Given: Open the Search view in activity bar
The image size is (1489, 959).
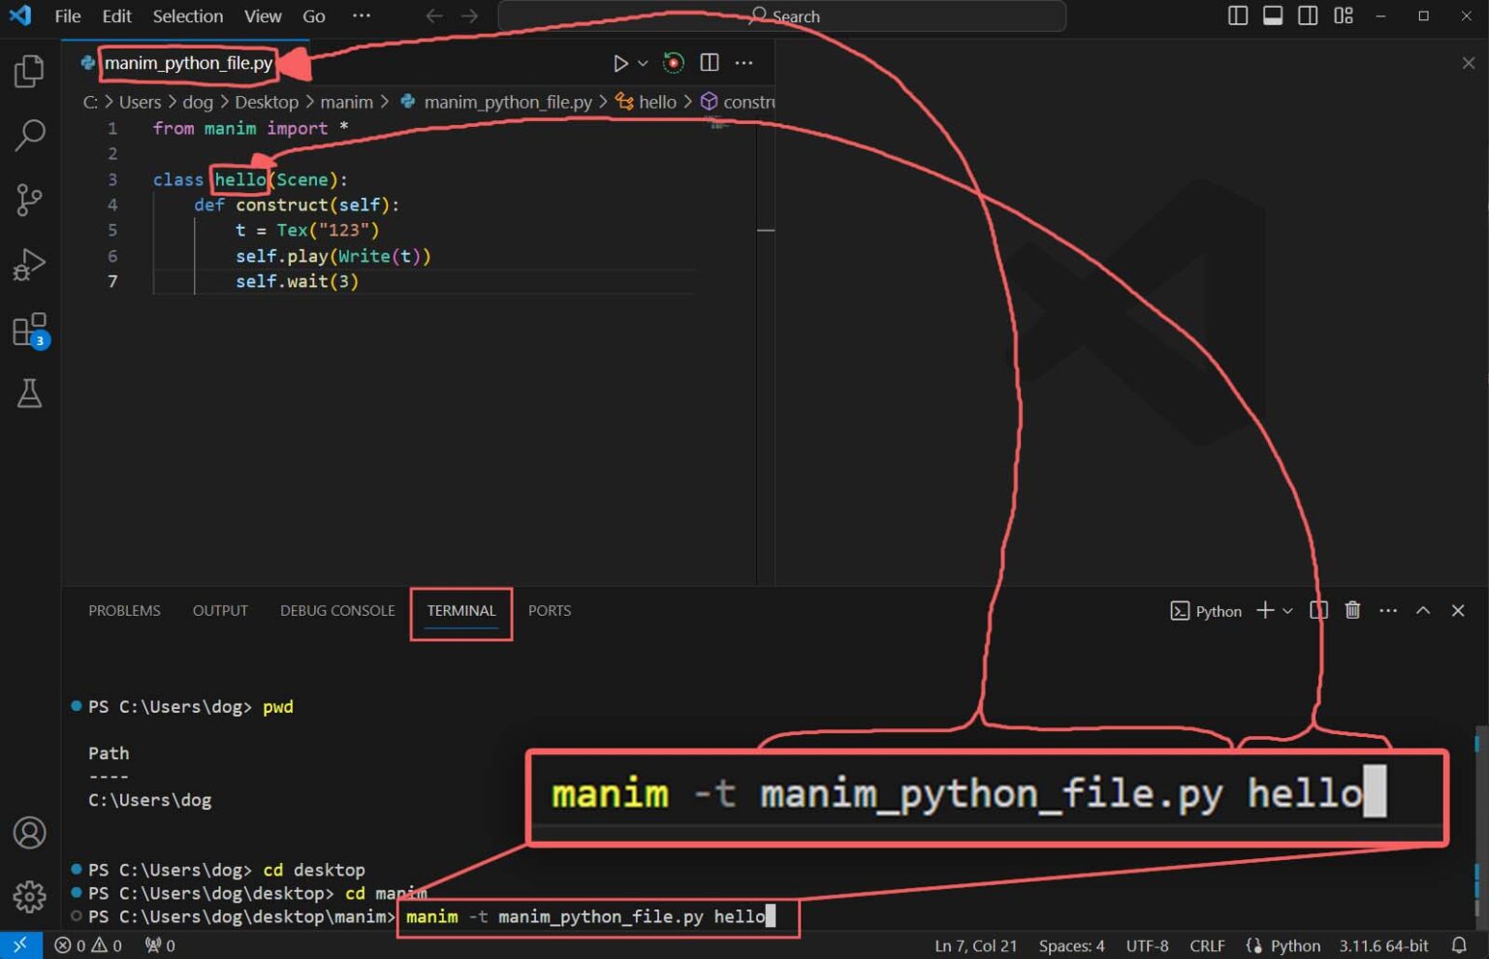Looking at the screenshot, I should pos(29,135).
